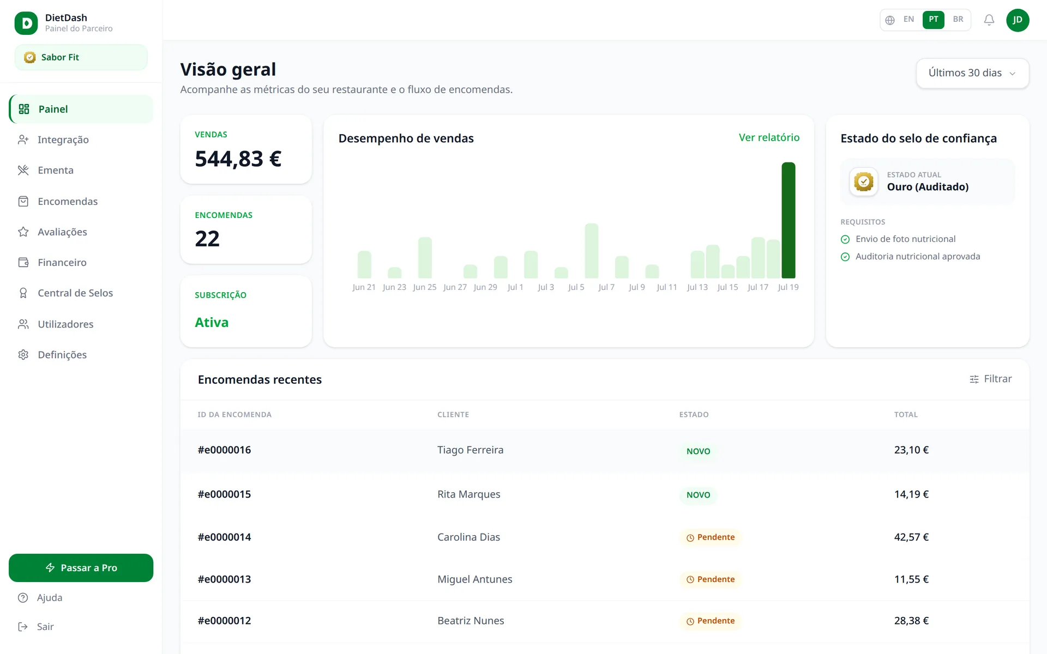
Task: Click the DietDash logo icon
Action: (x=26, y=23)
